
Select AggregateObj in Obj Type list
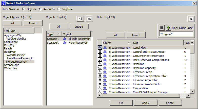coord(13,35)
